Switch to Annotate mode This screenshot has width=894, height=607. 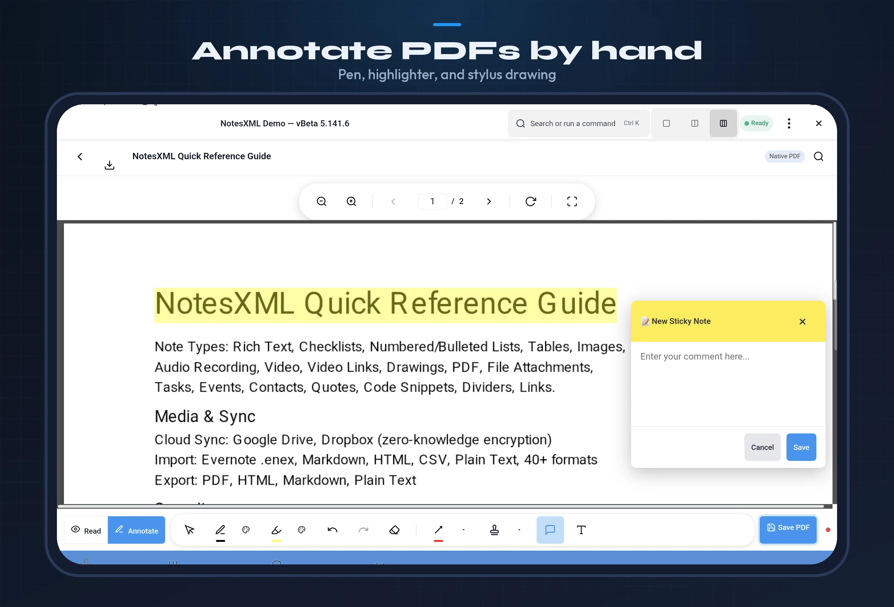pos(137,530)
